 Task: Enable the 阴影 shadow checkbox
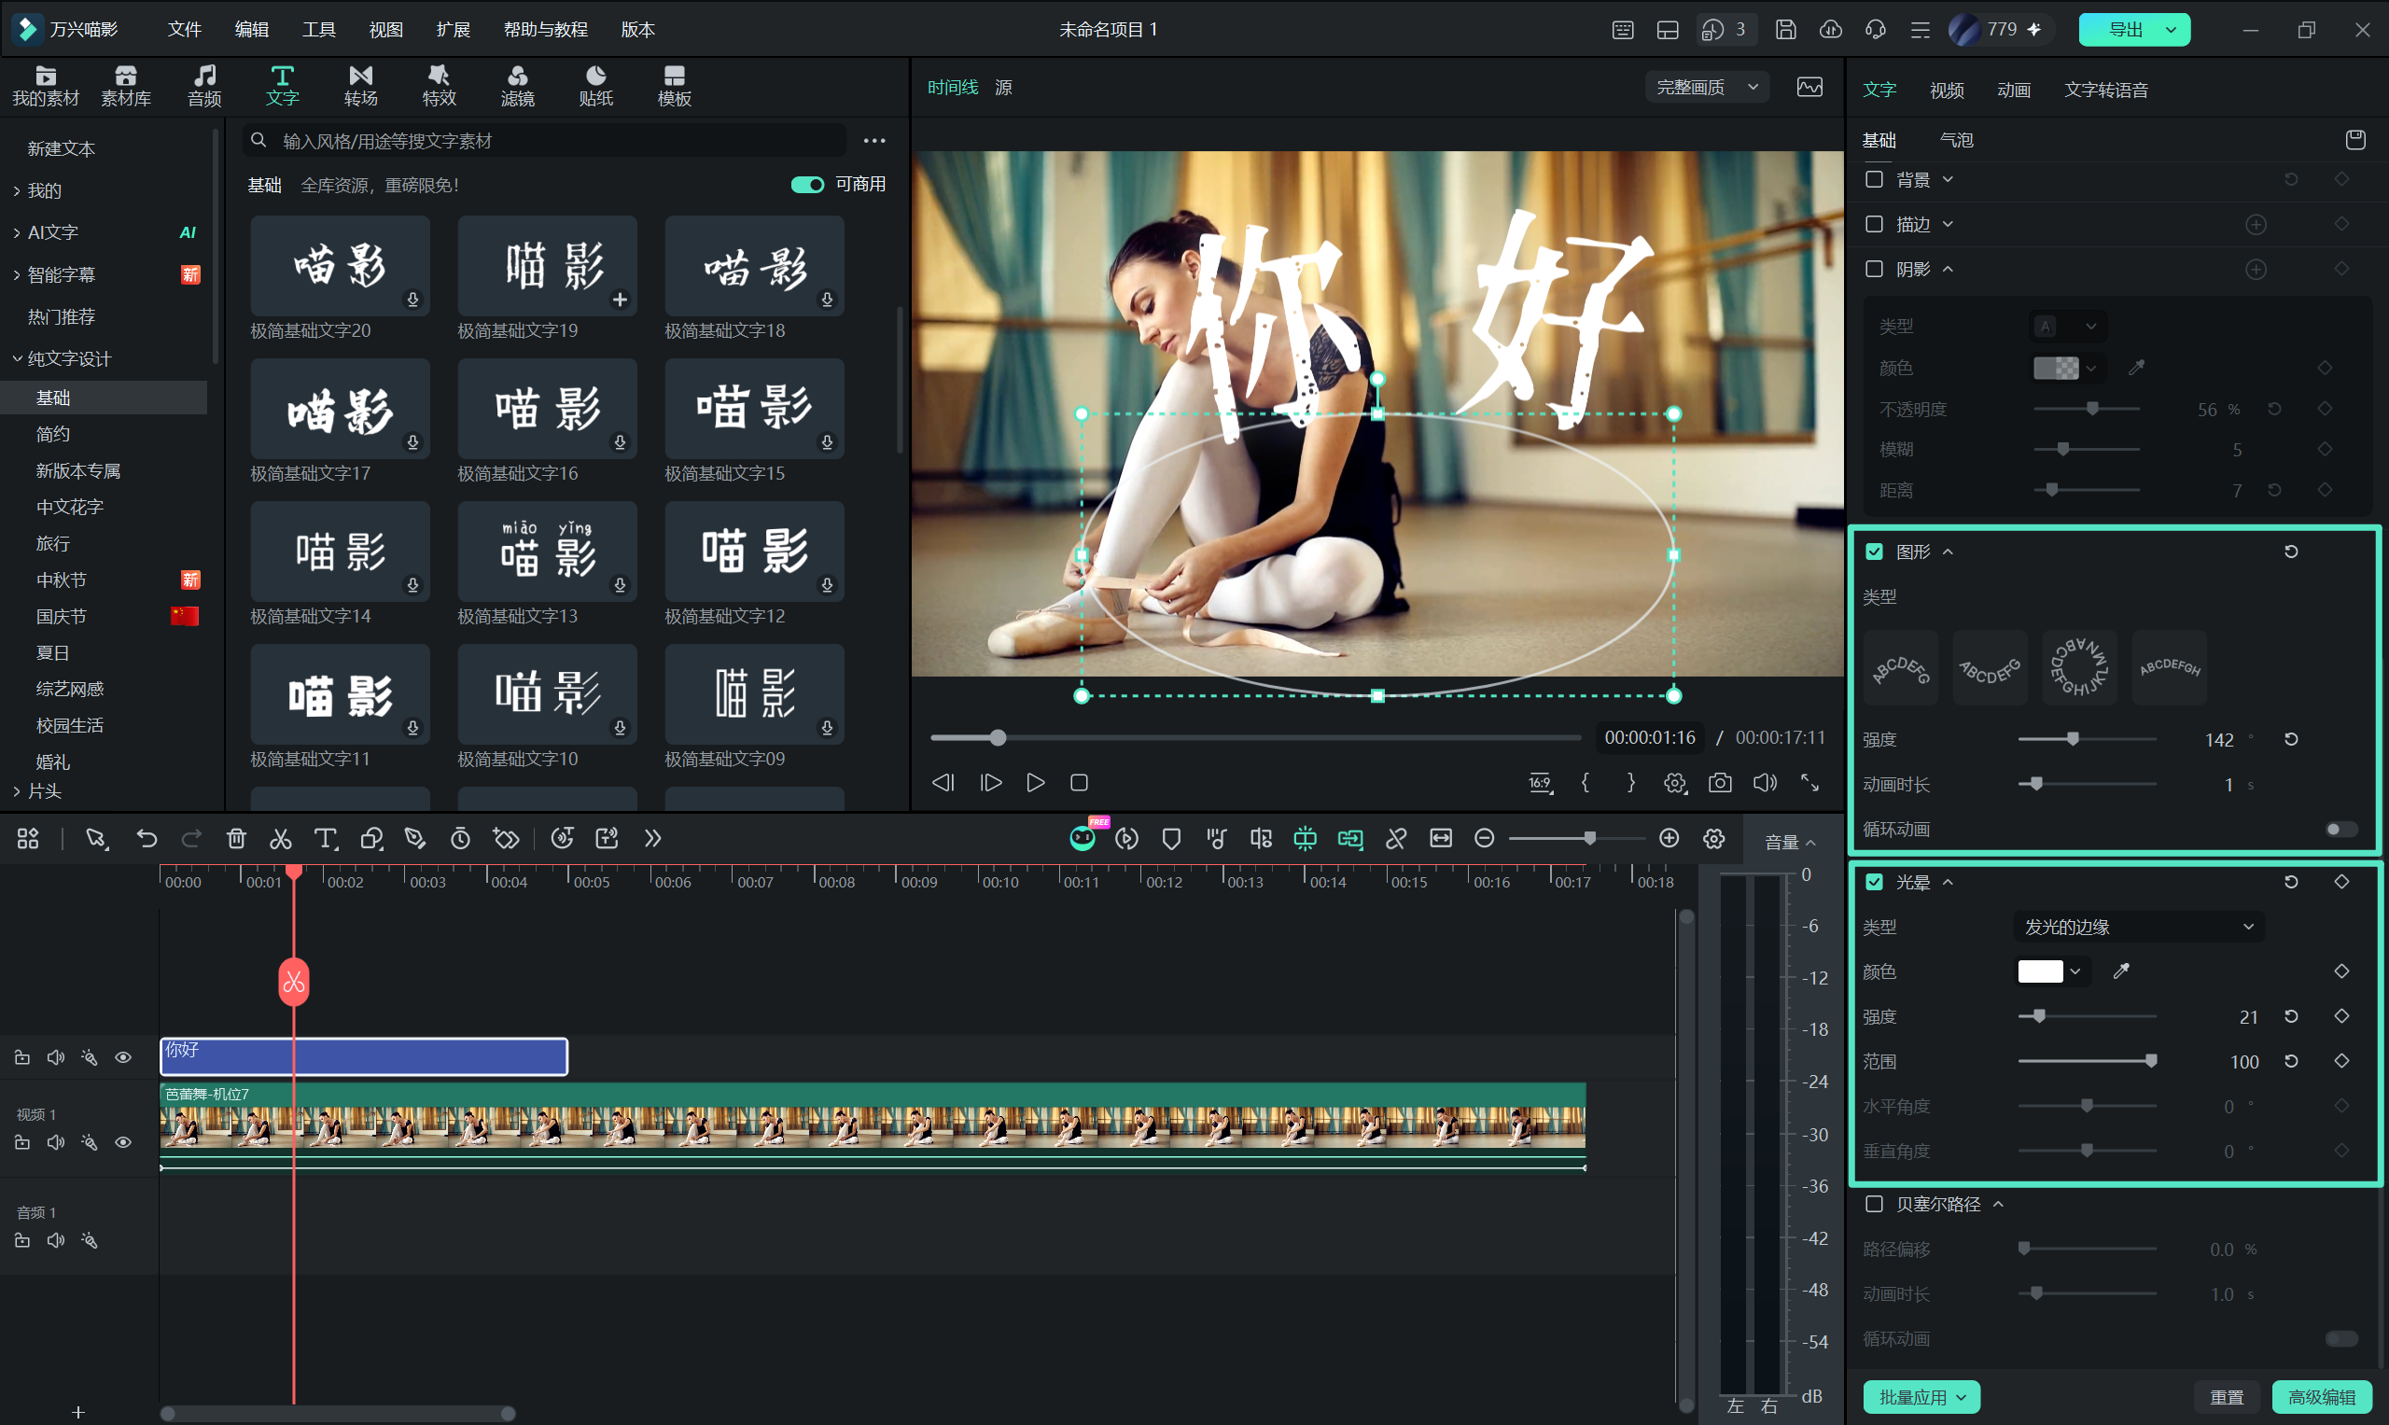tap(1873, 269)
